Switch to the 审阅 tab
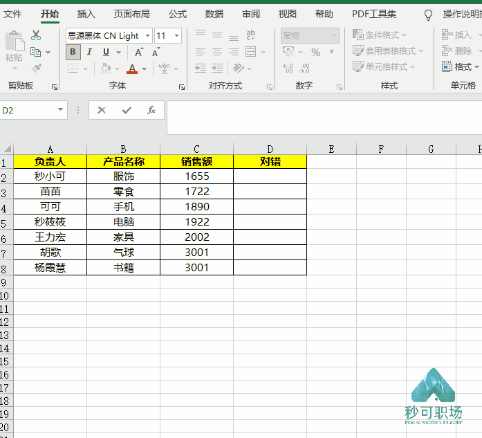The width and height of the screenshot is (482, 438). click(x=251, y=14)
